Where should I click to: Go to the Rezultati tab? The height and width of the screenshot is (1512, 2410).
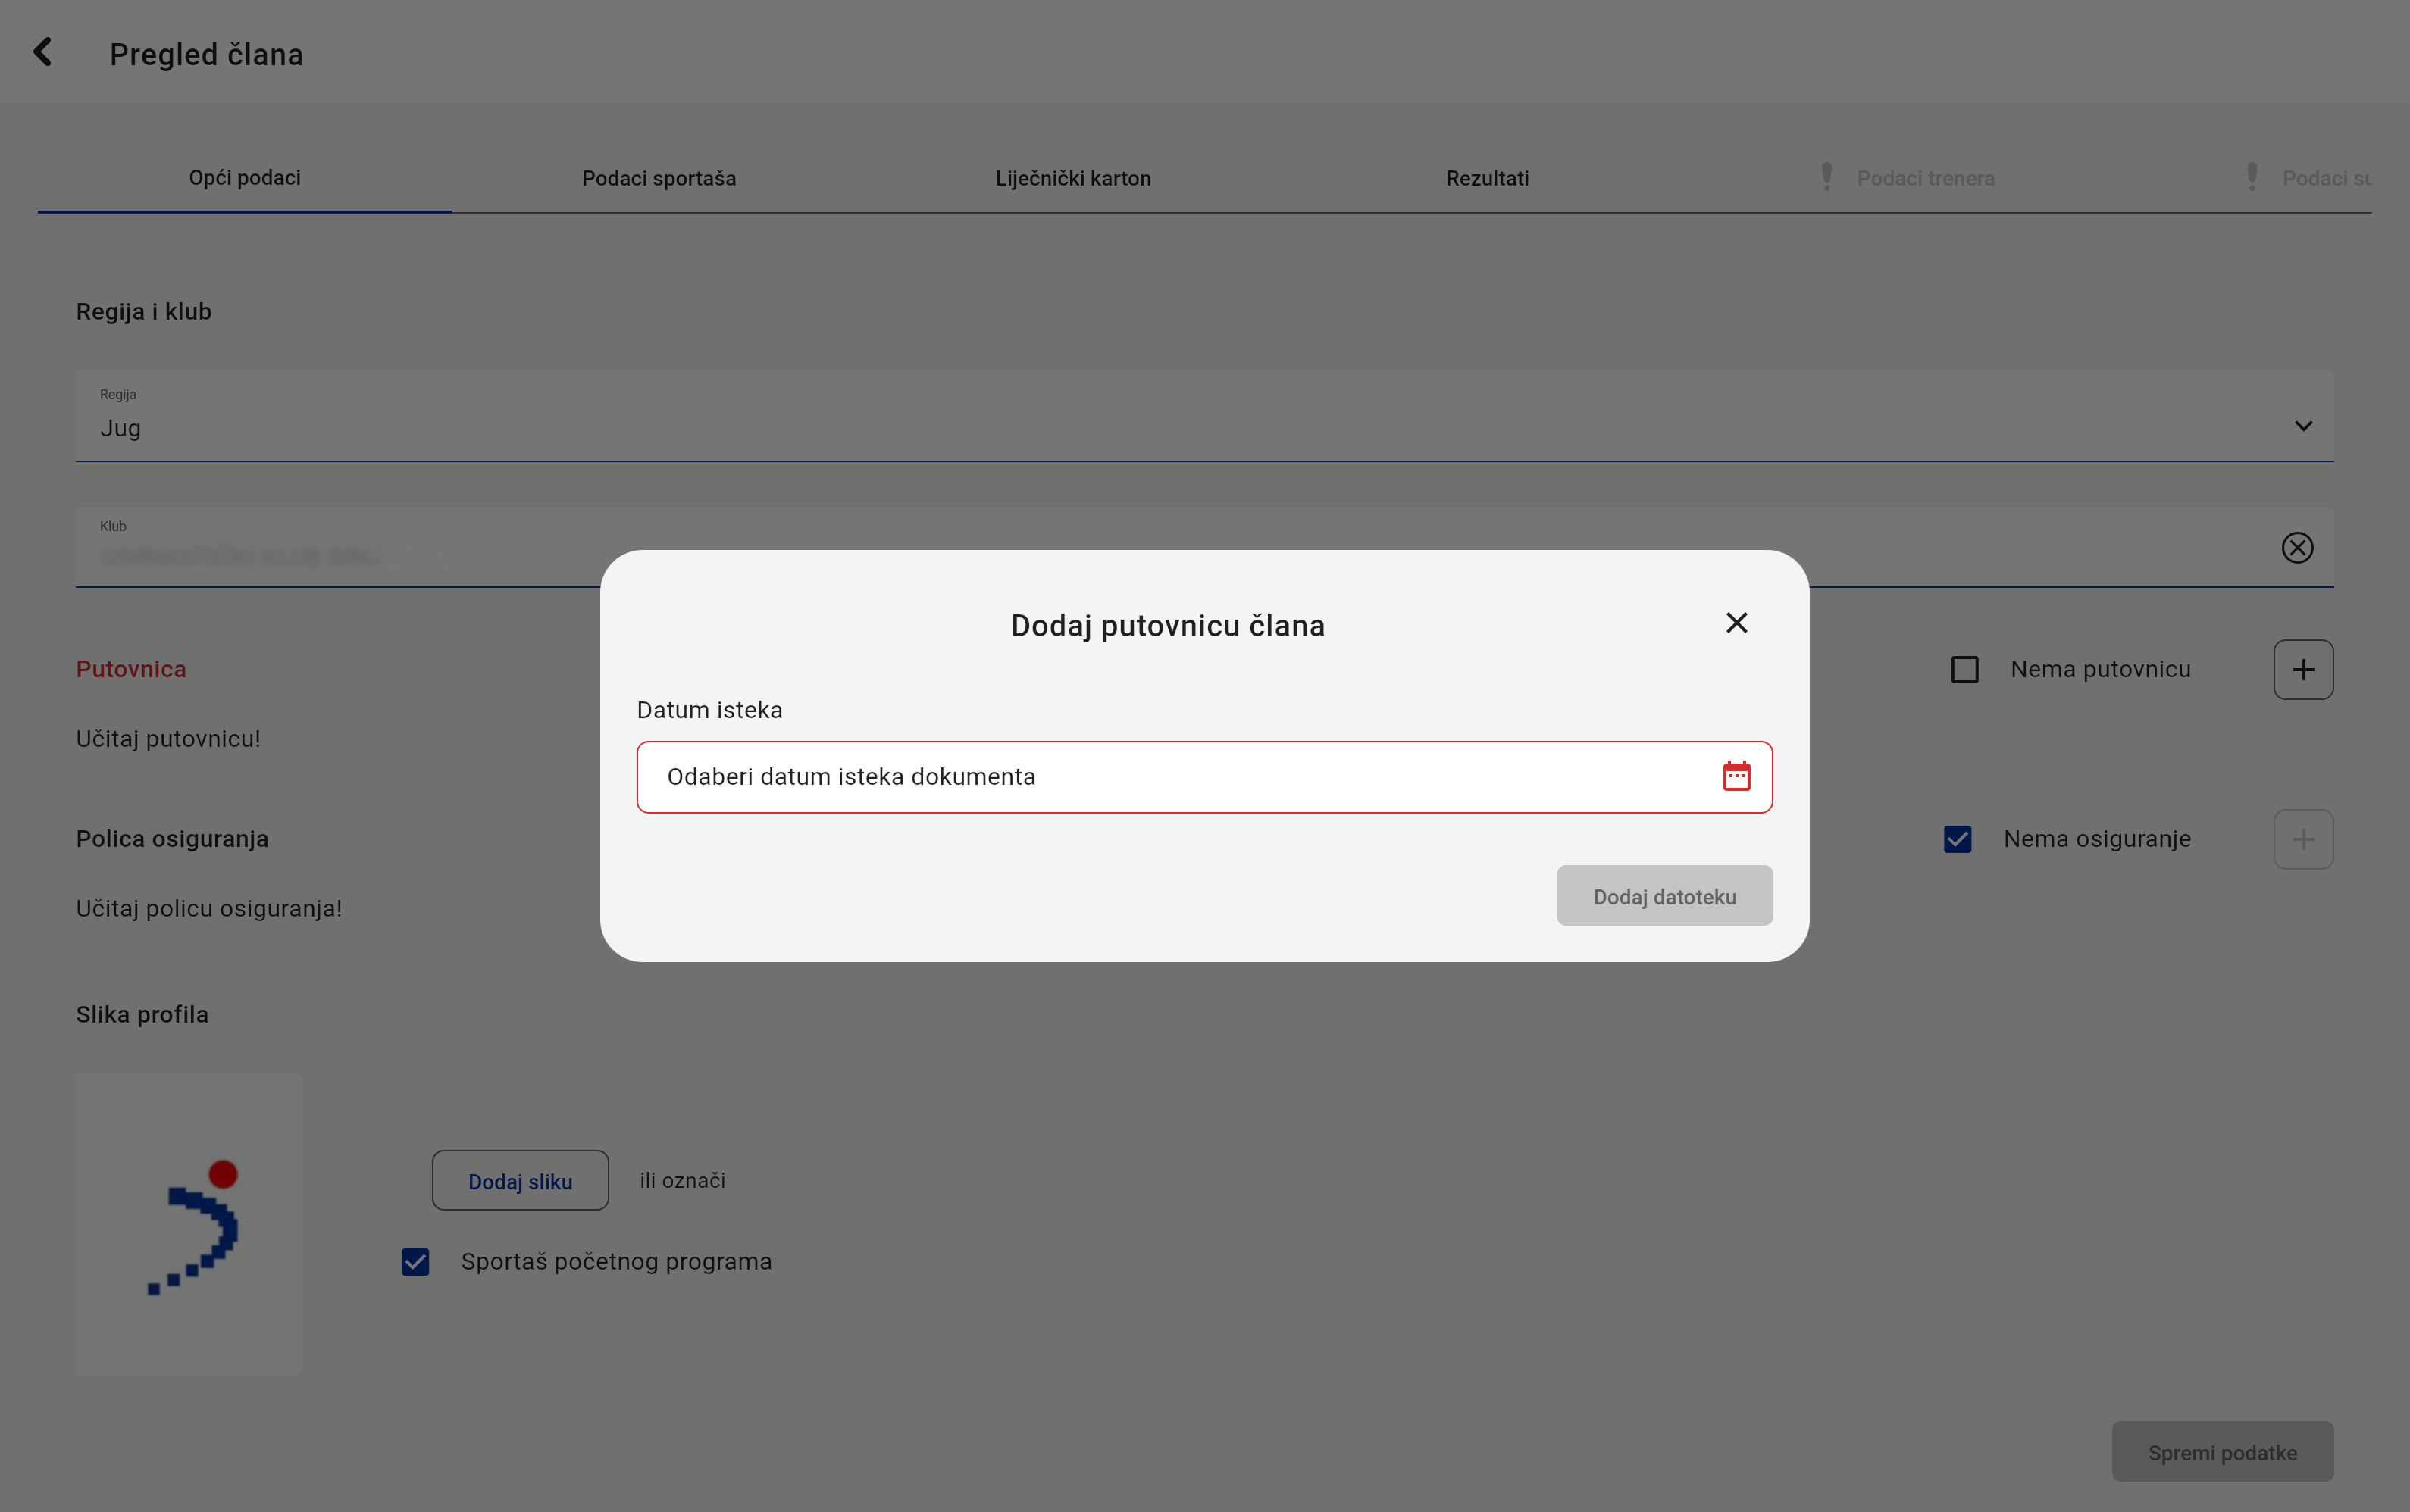click(x=1487, y=178)
